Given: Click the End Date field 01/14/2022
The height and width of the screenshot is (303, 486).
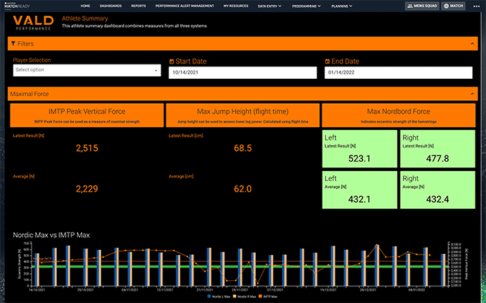Looking at the screenshot, I should pos(399,73).
